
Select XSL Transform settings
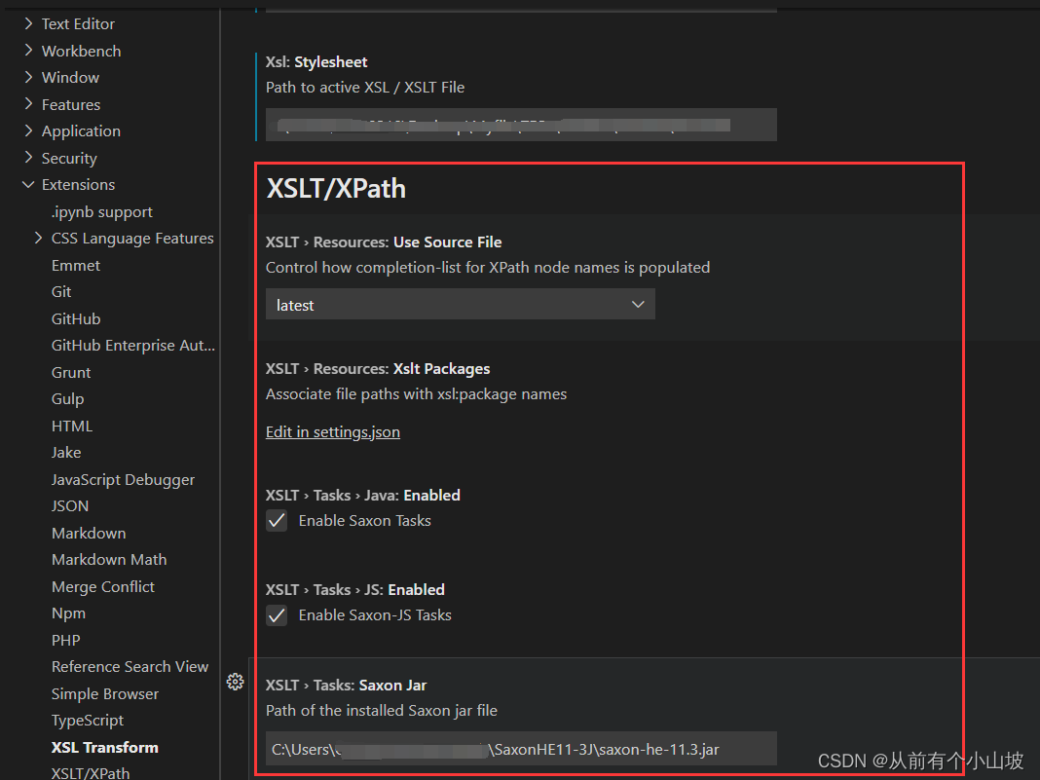104,747
